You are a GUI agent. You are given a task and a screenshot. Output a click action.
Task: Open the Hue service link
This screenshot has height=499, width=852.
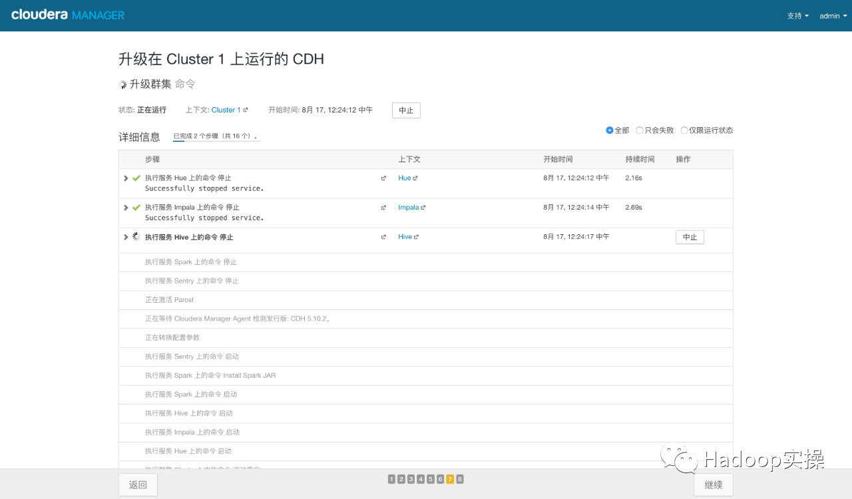[x=405, y=178]
